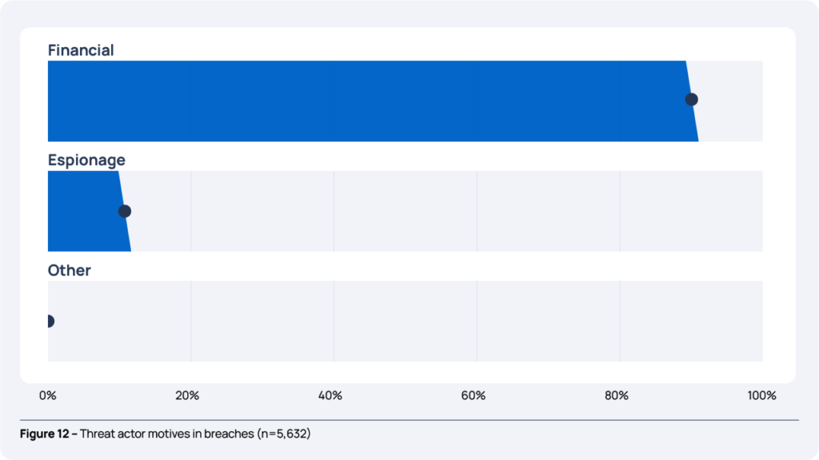Select the blue Espionage bar
This screenshot has width=819, height=460.
point(80,212)
